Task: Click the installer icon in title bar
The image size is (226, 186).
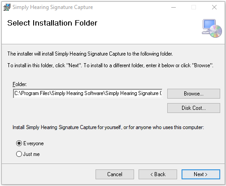Action: coord(7,7)
